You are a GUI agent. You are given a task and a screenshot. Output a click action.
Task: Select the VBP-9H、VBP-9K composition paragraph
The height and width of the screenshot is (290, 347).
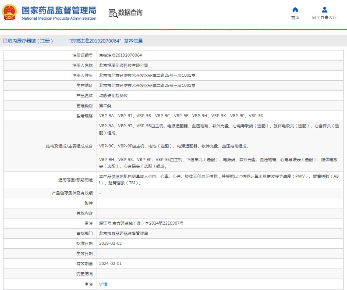[218, 163]
